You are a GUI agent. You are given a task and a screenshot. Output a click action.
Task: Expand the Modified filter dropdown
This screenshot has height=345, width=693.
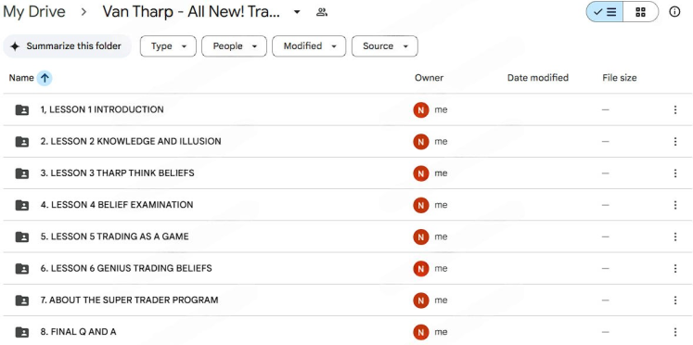309,46
